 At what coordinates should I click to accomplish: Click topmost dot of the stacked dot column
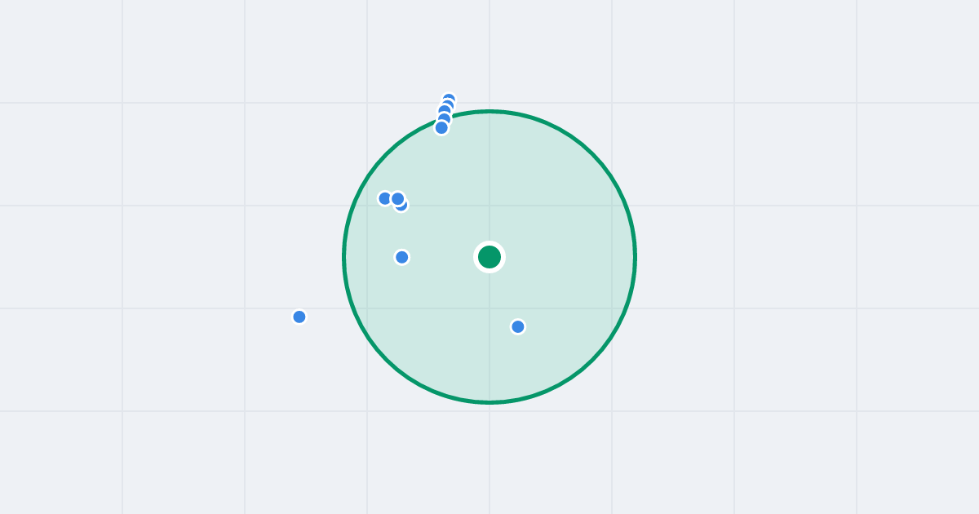click(x=449, y=98)
